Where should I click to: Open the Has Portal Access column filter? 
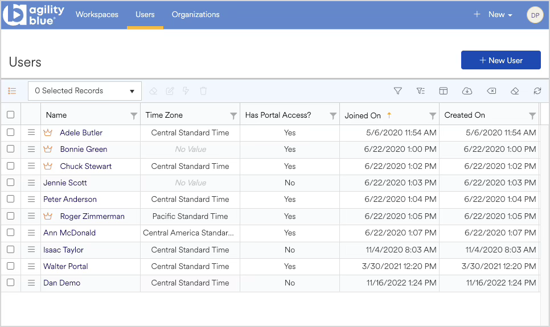tap(333, 115)
